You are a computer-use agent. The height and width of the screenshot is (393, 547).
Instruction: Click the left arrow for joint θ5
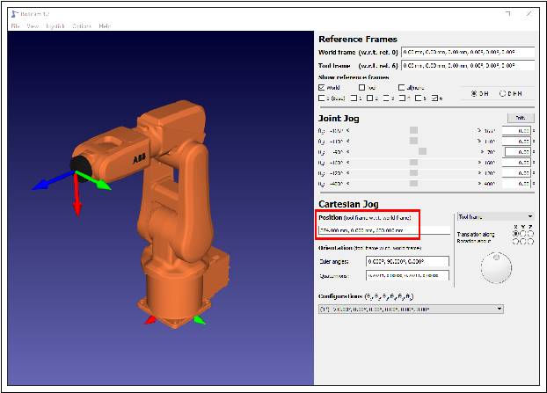[347, 172]
